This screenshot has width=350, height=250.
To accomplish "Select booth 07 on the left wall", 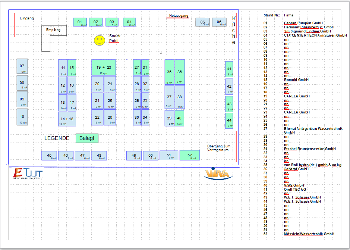I will pos(22,66).
